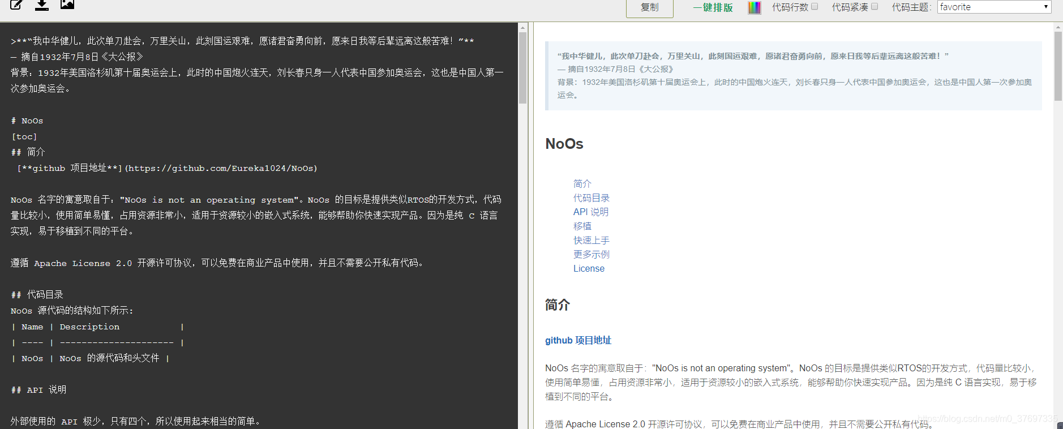Click the '摘自1932年7月8日《大公报》' line in editor

click(x=77, y=57)
